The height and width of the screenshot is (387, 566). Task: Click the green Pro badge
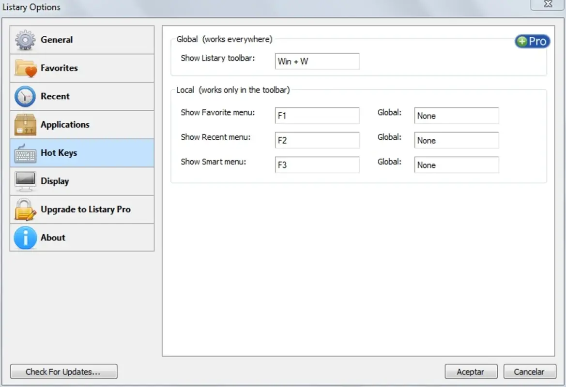[532, 41]
